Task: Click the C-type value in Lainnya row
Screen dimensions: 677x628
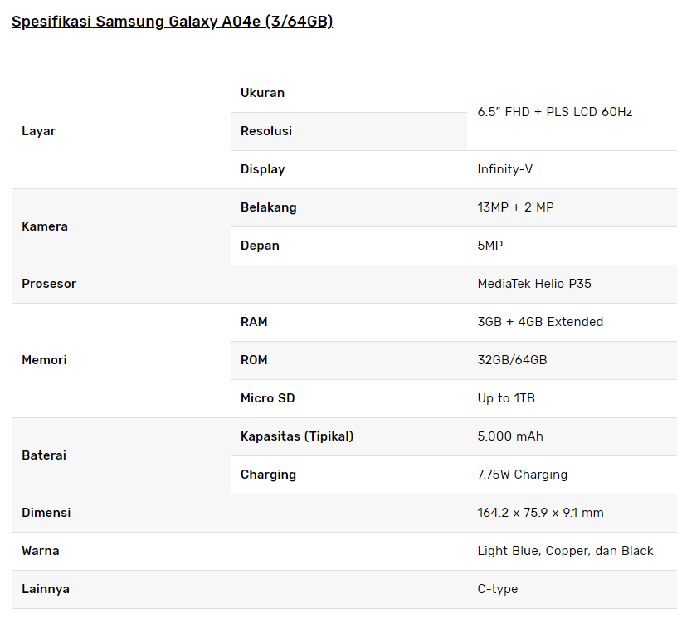Action: [497, 589]
